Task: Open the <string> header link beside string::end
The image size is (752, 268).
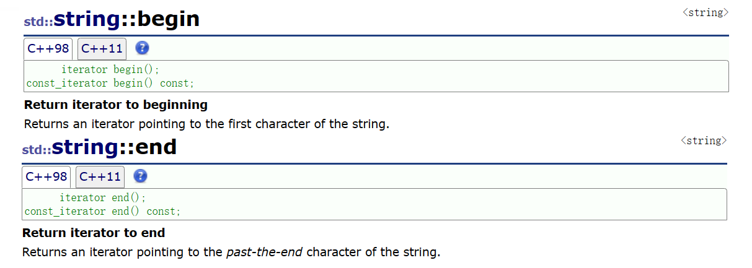Action: coord(704,140)
